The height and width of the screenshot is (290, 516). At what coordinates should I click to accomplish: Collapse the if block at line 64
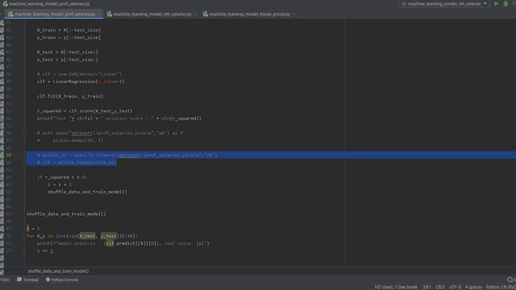pos(24,192)
